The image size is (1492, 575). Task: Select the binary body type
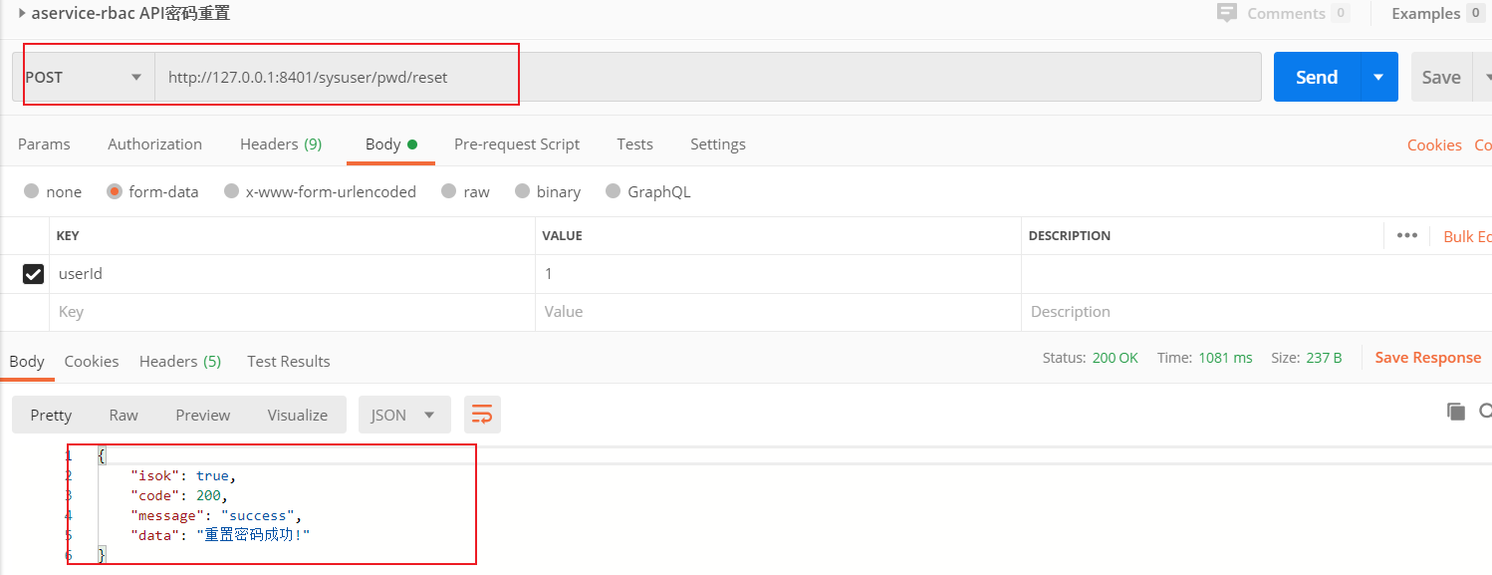[522, 191]
